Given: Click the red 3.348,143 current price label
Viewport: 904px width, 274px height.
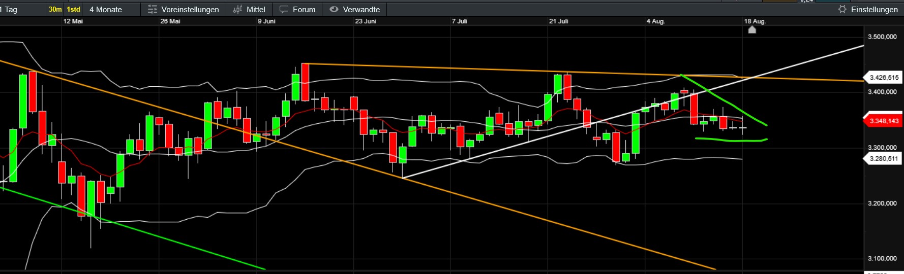Looking at the screenshot, I should (x=883, y=121).
